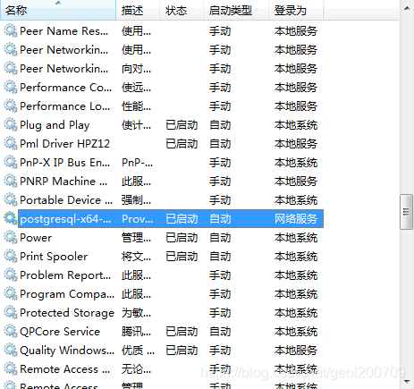
Task: Click 手动 startup type in Quality Windows row
Action: tap(220, 351)
